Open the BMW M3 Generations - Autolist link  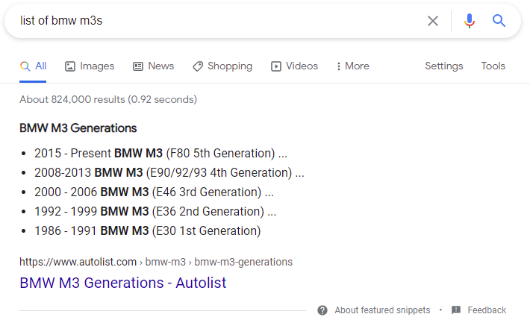coord(122,283)
